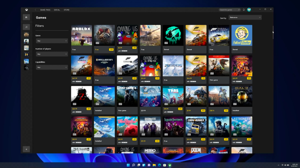Image resolution: width=300 pixels, height=168 pixels.
Task: Open the Sort by Relevance dropdown
Action: pyautogui.click(x=245, y=17)
